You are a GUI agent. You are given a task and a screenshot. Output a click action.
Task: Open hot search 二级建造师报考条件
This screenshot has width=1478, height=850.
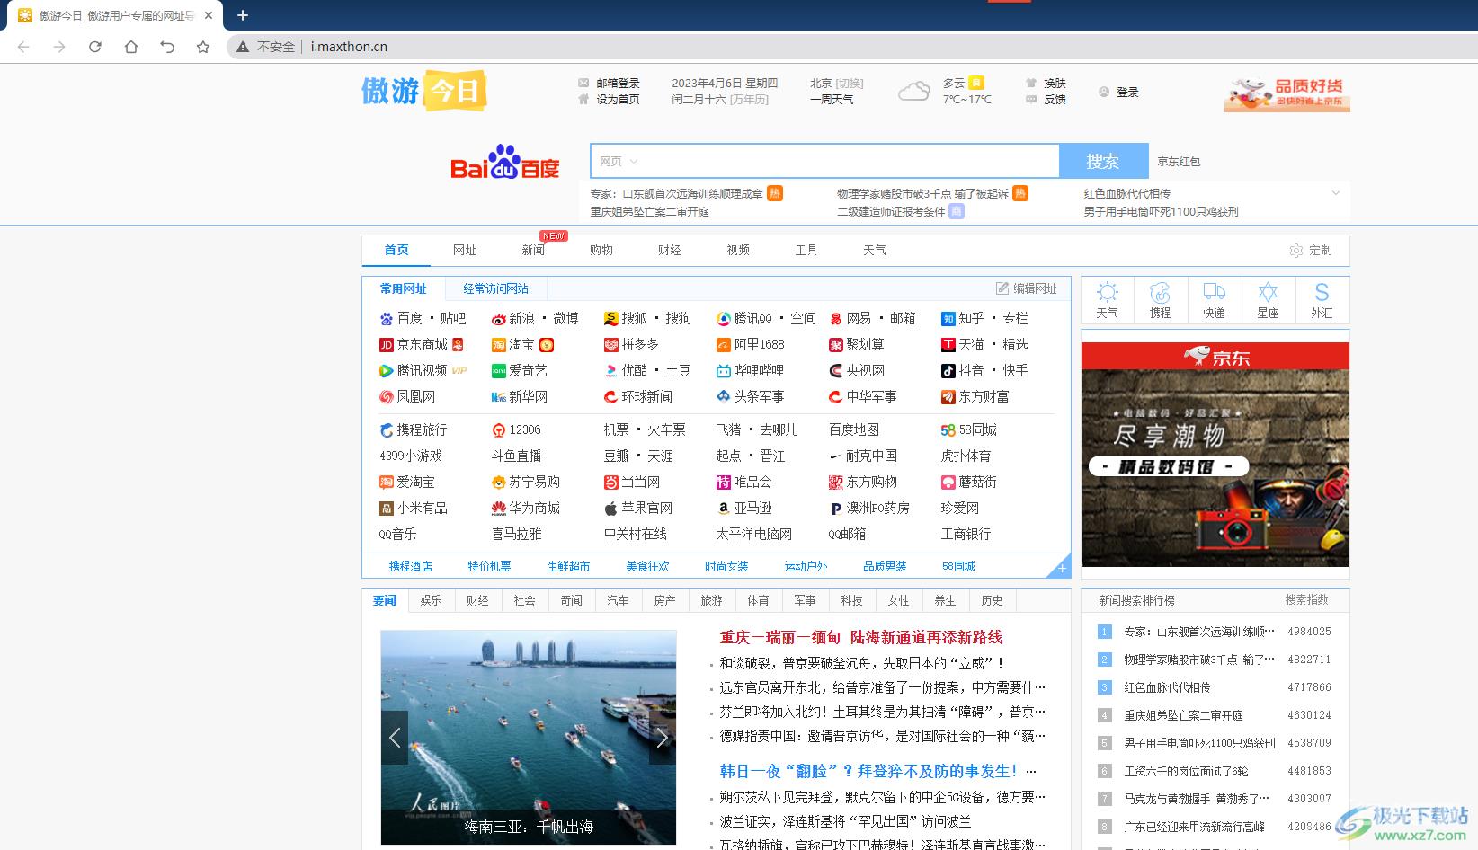click(x=891, y=211)
